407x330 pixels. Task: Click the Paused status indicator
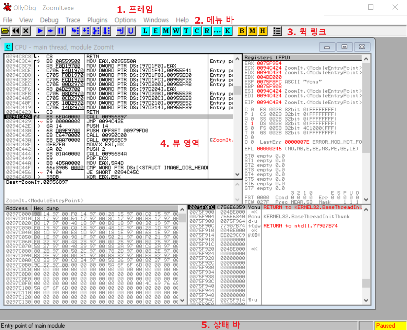point(391,326)
